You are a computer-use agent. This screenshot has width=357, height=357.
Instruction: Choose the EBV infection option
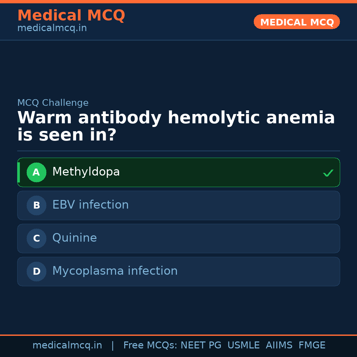tap(90, 205)
